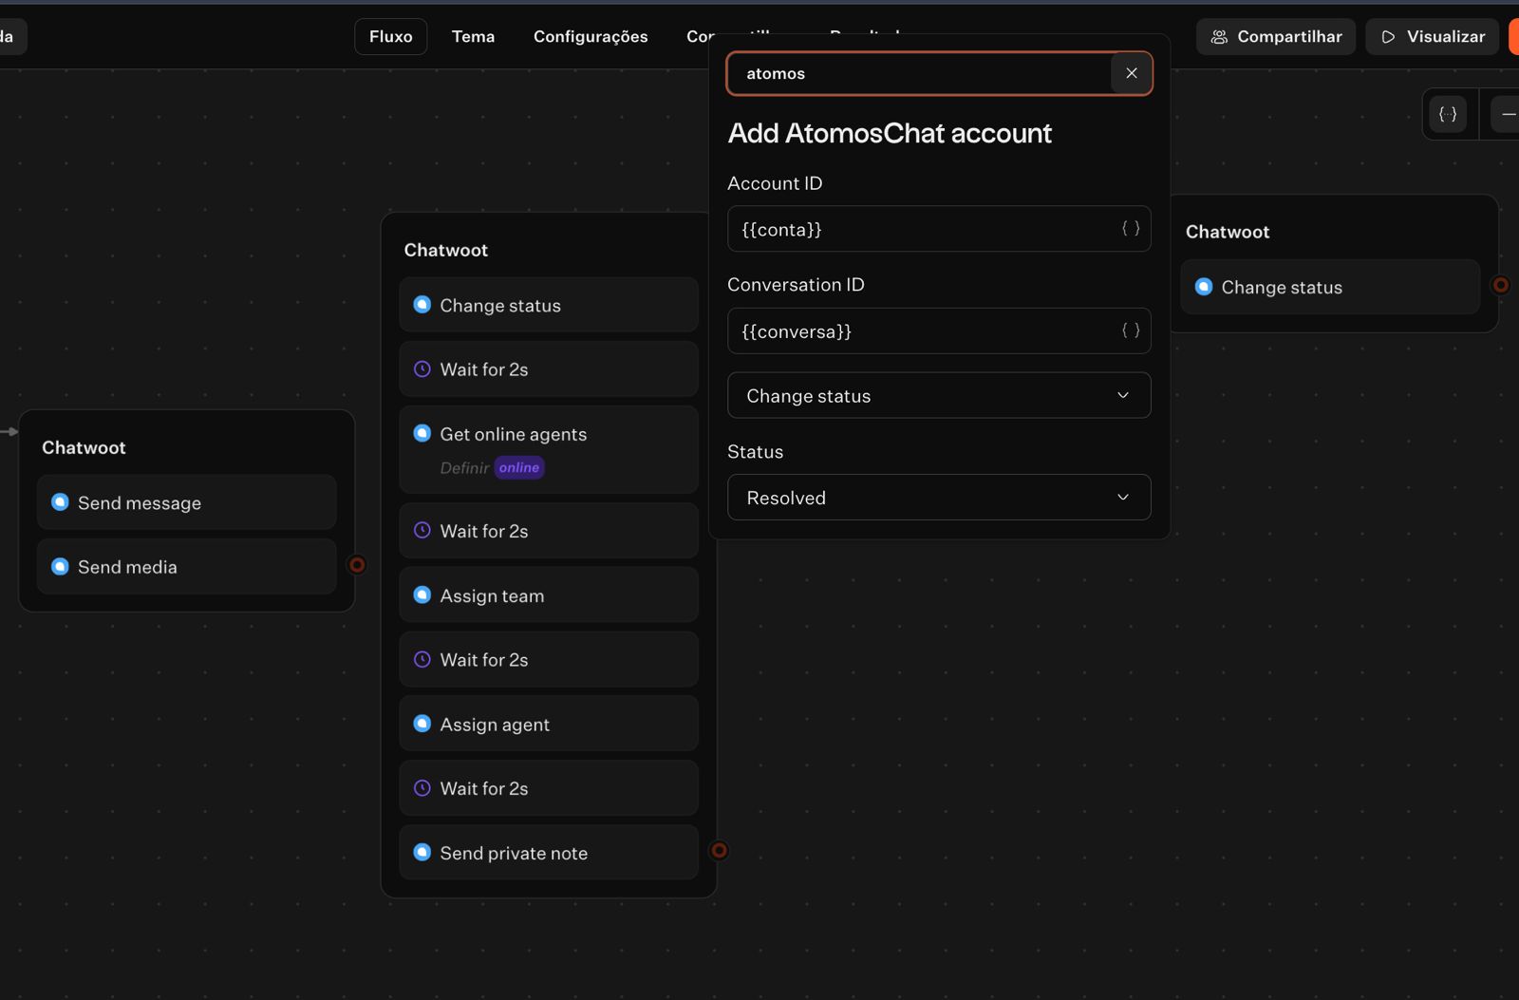Click the clear X button in atomos search
Screen dimensions: 1519x1000
point(1131,73)
